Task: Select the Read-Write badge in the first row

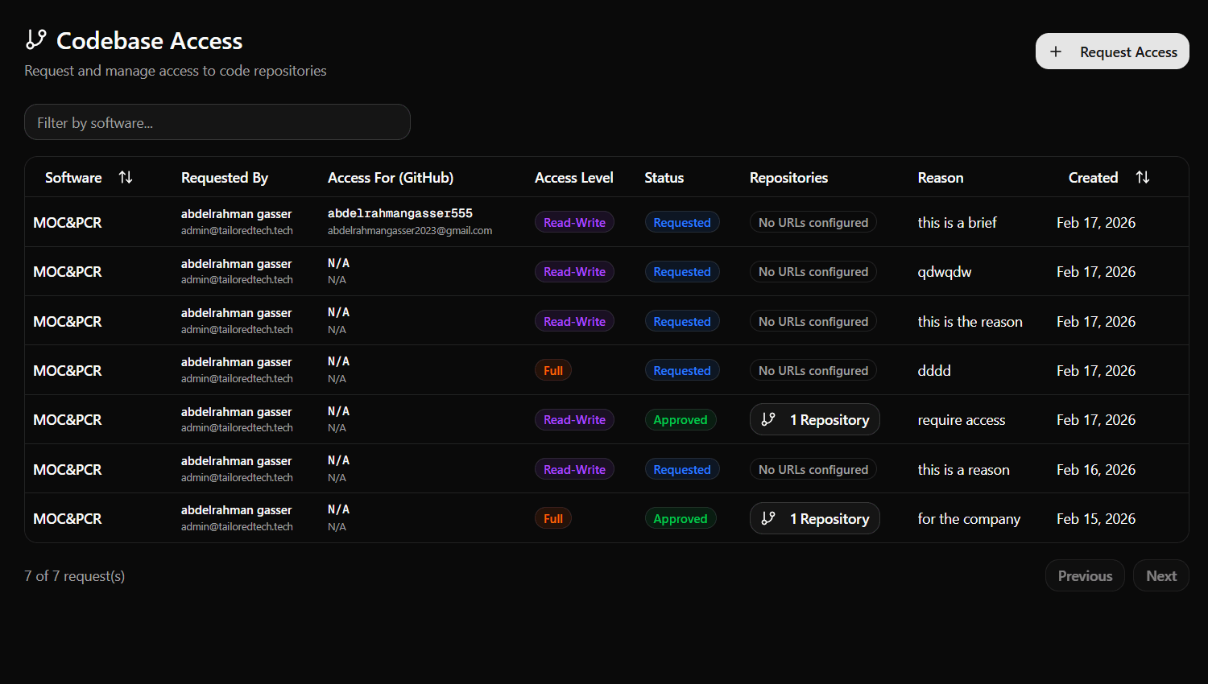Action: tap(574, 221)
